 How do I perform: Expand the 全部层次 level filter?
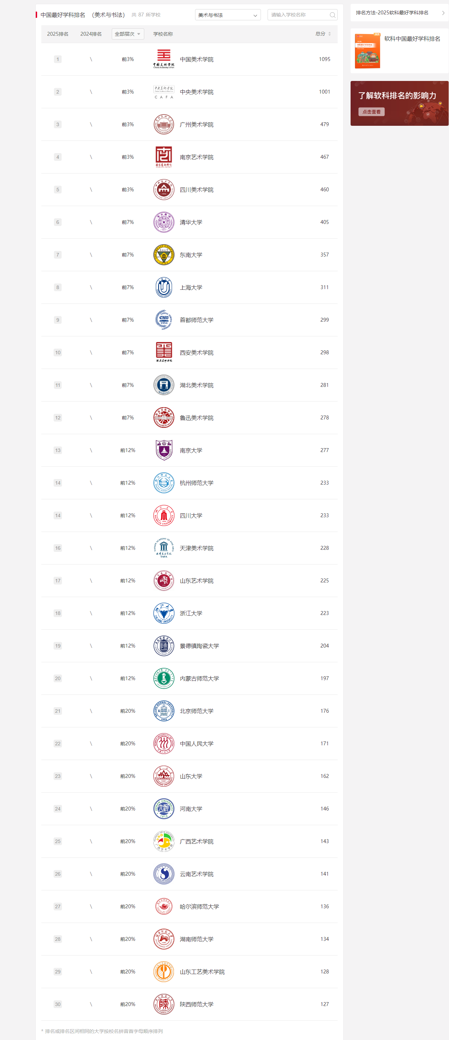(127, 34)
